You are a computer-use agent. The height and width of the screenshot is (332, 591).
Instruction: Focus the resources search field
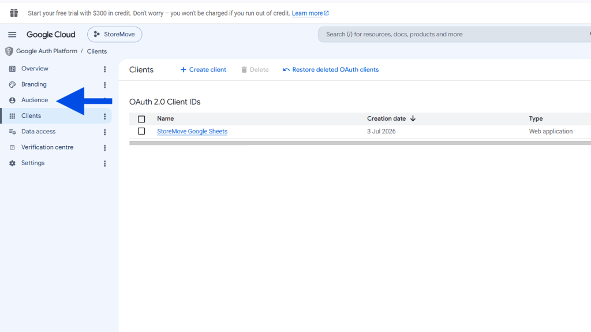(x=454, y=34)
